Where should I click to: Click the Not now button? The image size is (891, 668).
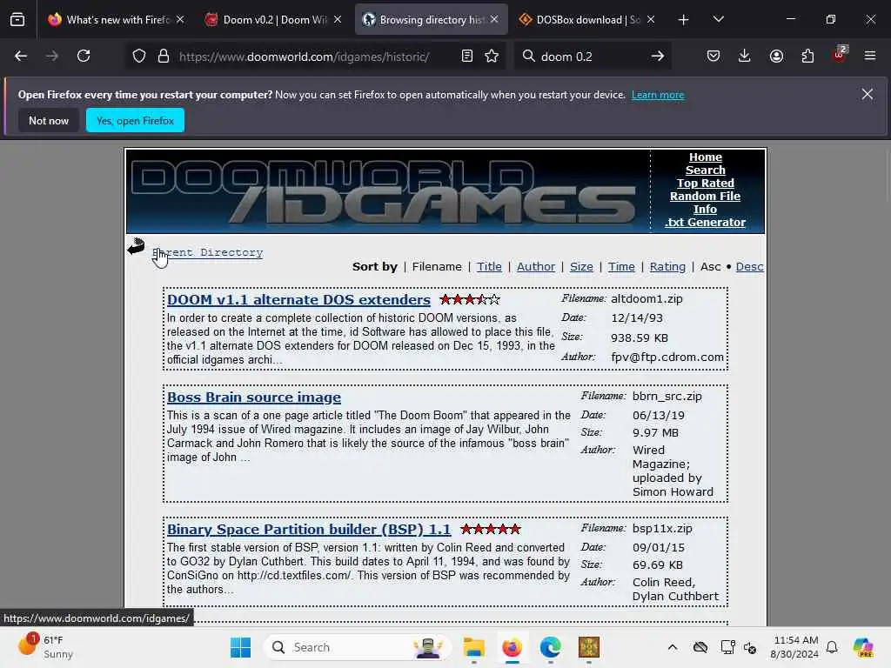[x=49, y=120]
